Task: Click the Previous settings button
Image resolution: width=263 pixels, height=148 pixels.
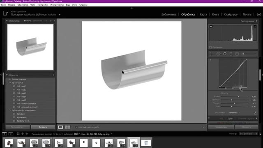Action: click(221, 127)
